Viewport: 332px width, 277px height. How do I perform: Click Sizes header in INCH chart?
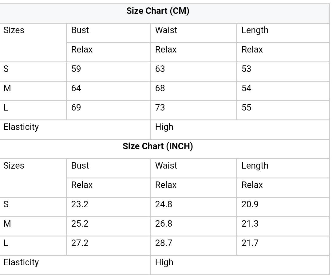tap(14, 166)
